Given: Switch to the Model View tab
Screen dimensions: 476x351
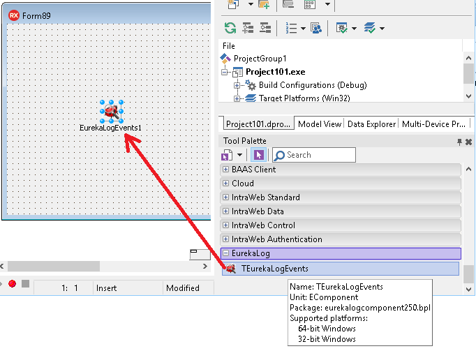Looking at the screenshot, I should click(x=320, y=124).
